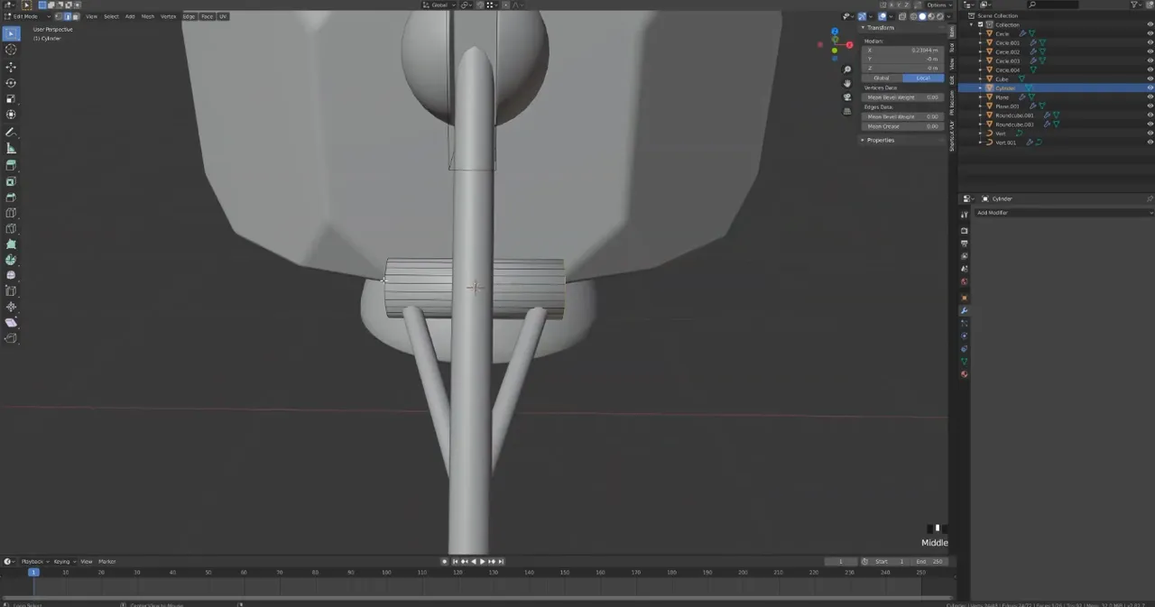Enable face select mode
The height and width of the screenshot is (607, 1155).
click(x=75, y=16)
